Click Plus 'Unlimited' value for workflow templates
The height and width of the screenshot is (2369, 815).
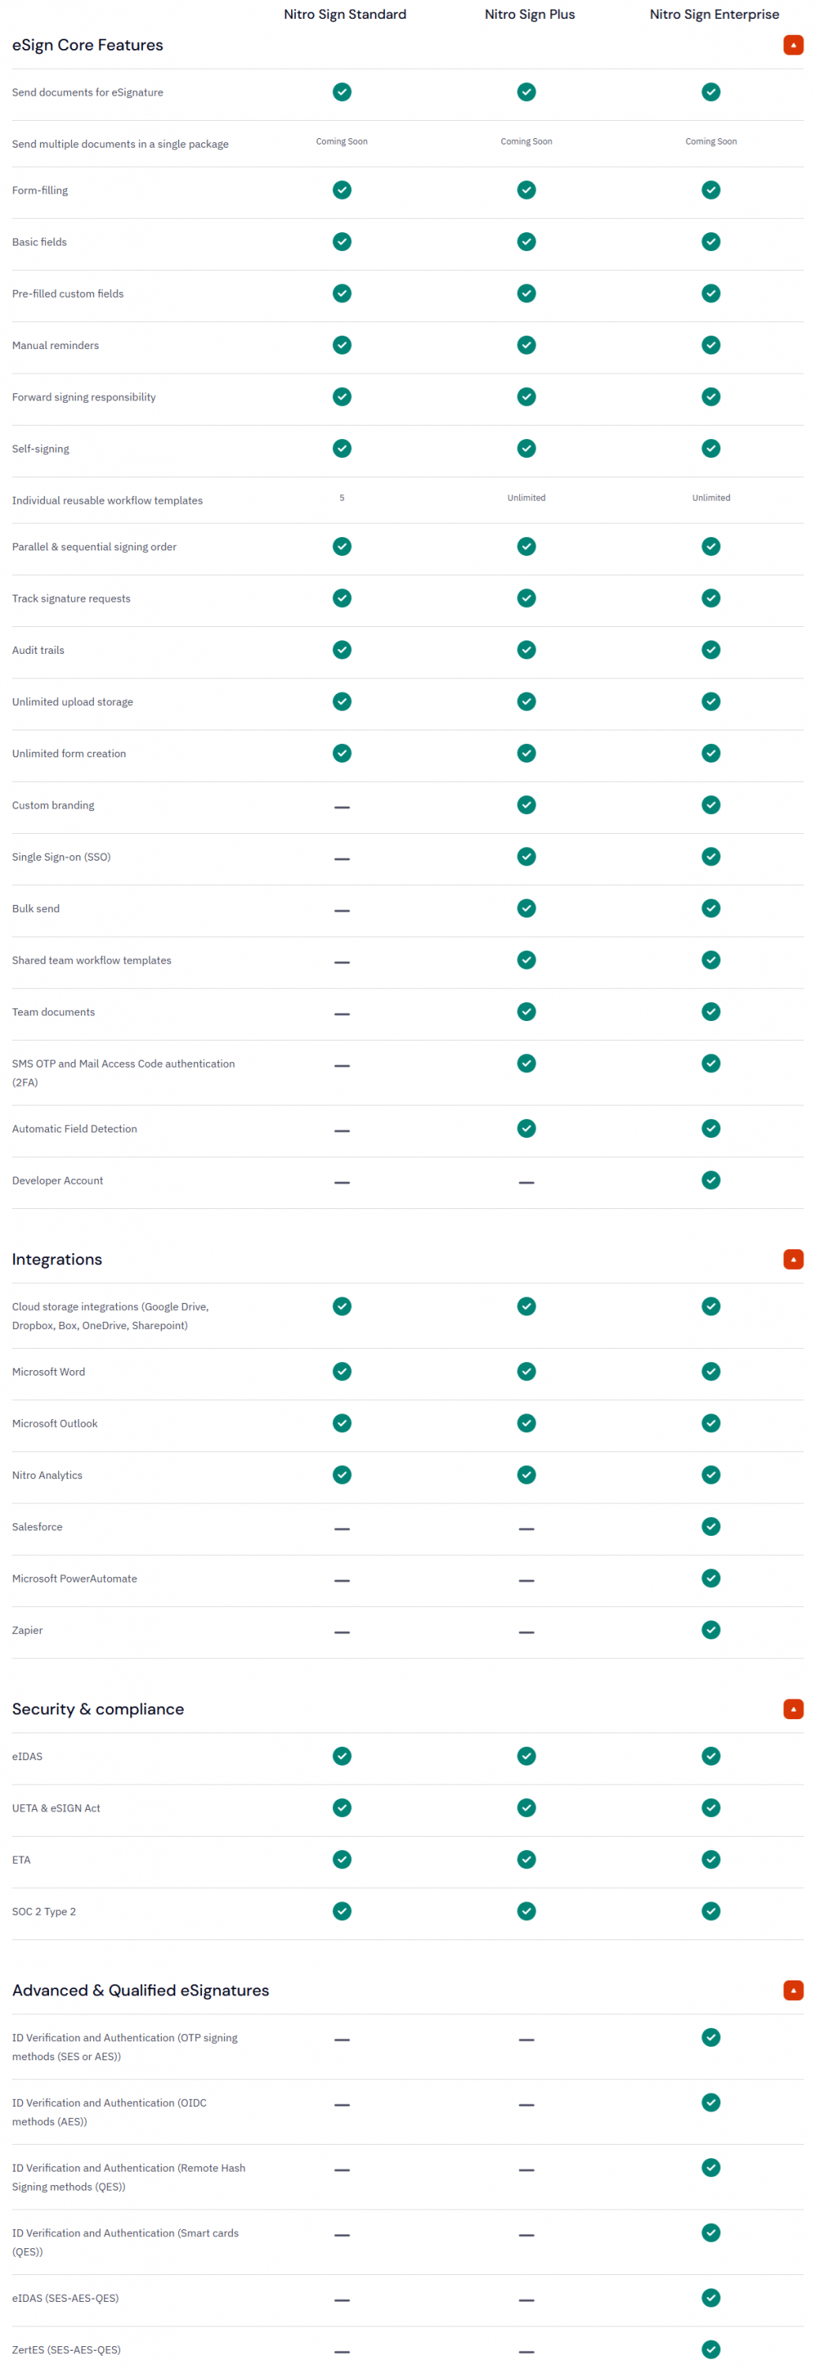(x=526, y=498)
